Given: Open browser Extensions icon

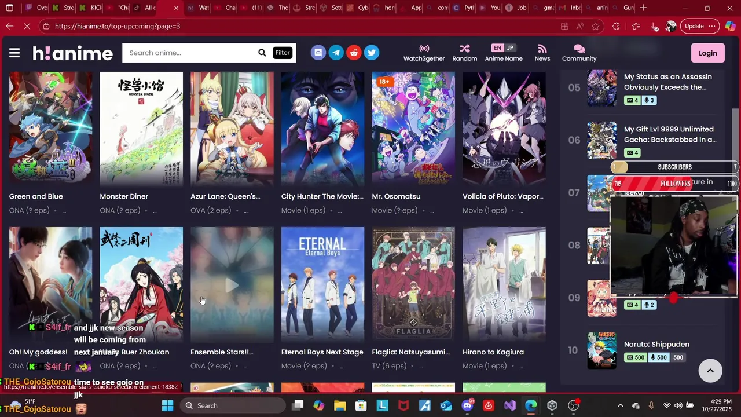Looking at the screenshot, I should pyautogui.click(x=616, y=26).
